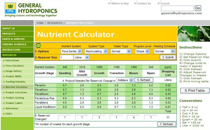The image size is (210, 130).
Task: Open the Milliliters product units dropdown
Action: coord(125,80)
